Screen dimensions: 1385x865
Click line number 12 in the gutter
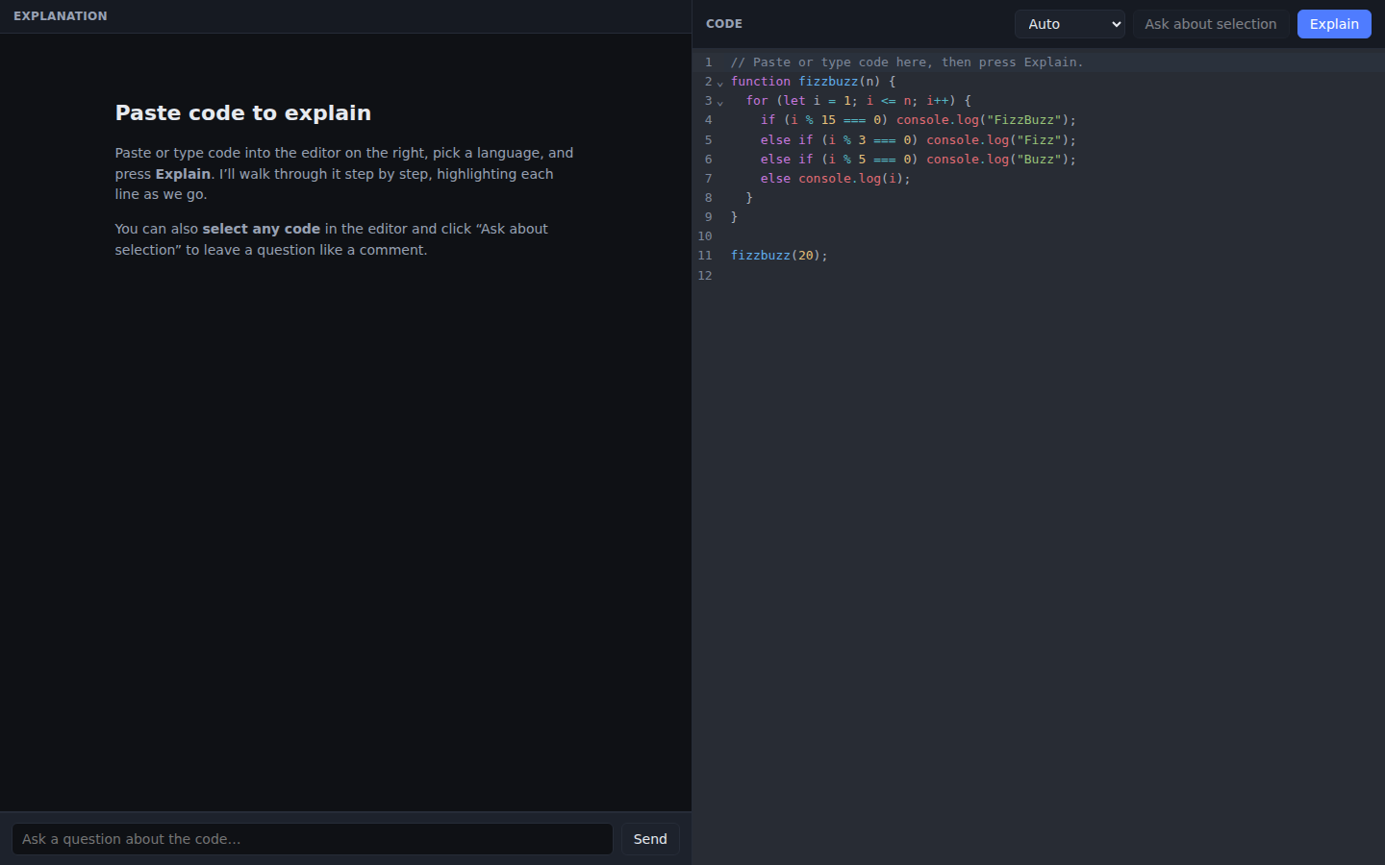[705, 276]
